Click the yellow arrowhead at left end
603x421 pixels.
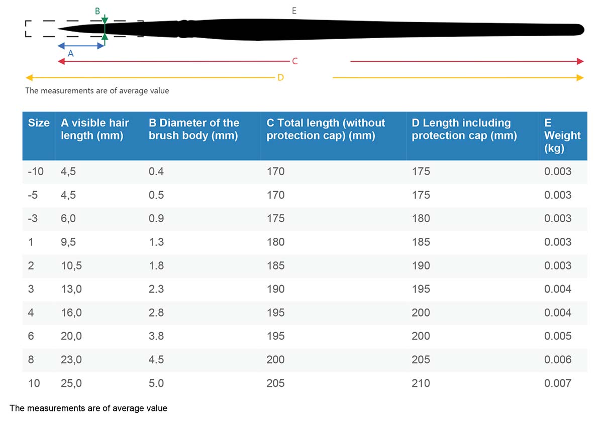tap(29, 78)
